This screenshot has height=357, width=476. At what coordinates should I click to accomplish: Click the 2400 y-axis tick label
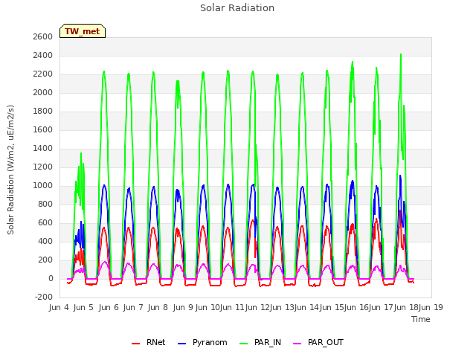pyautogui.click(x=43, y=56)
